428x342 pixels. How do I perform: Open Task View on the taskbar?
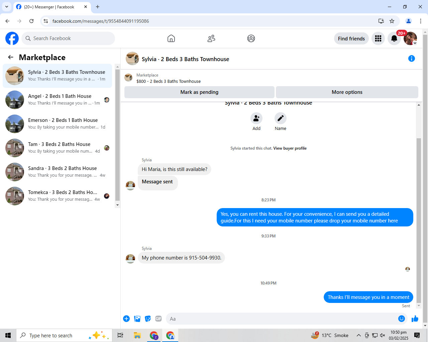120,335
